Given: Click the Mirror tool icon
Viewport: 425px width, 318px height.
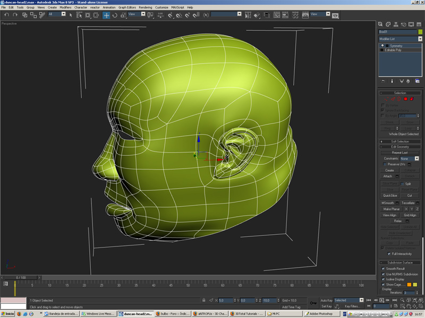Looking at the screenshot, I should (248, 15).
